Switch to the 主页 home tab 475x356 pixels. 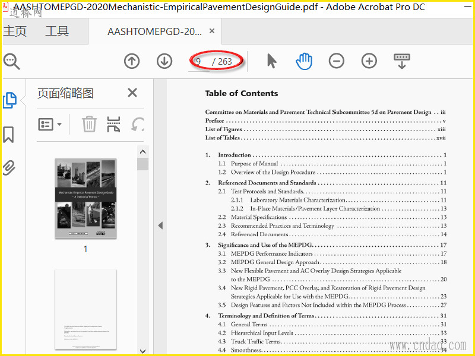tap(15, 31)
